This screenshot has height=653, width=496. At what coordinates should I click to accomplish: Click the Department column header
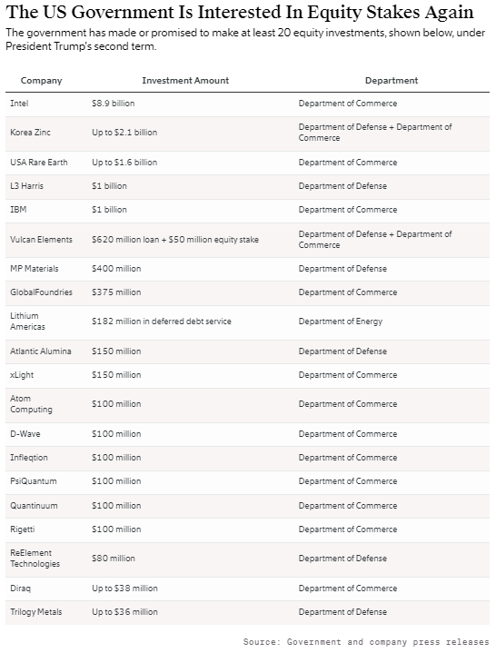392,80
